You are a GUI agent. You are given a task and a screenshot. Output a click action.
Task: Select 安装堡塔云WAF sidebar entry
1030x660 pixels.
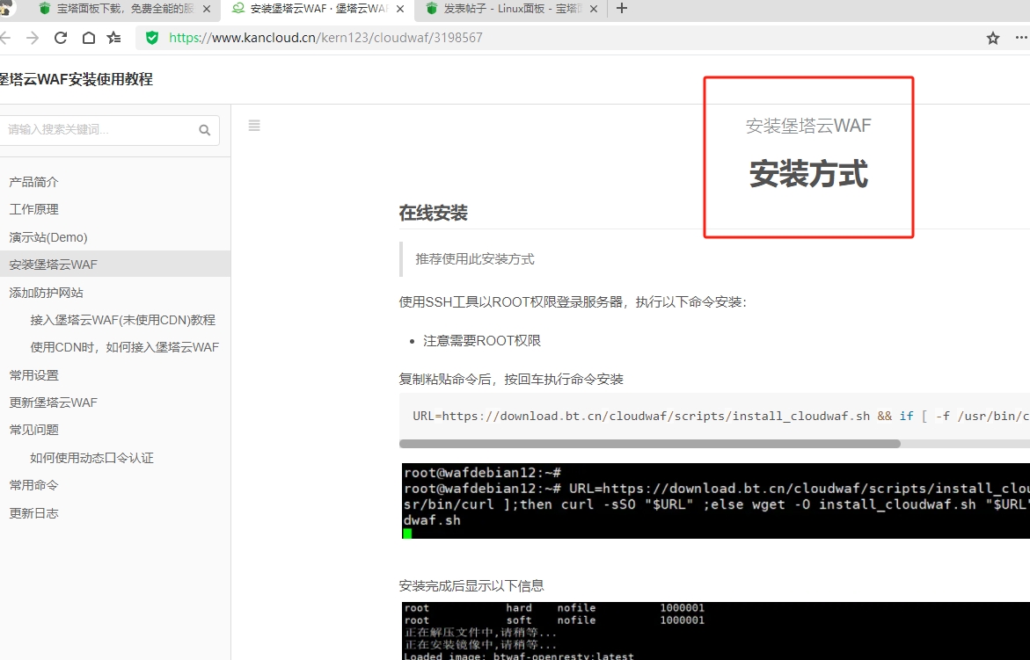click(x=115, y=265)
